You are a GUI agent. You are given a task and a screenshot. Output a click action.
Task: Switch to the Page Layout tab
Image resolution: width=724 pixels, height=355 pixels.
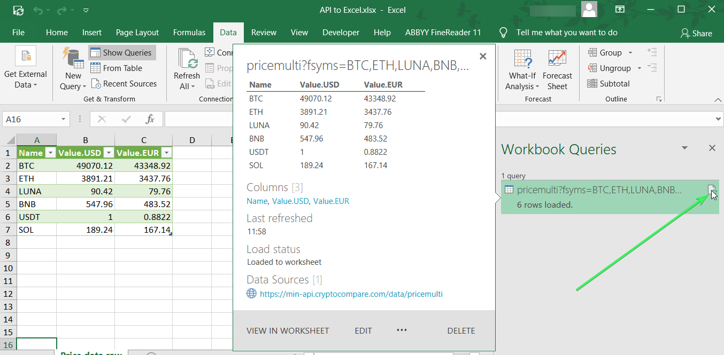[137, 33]
